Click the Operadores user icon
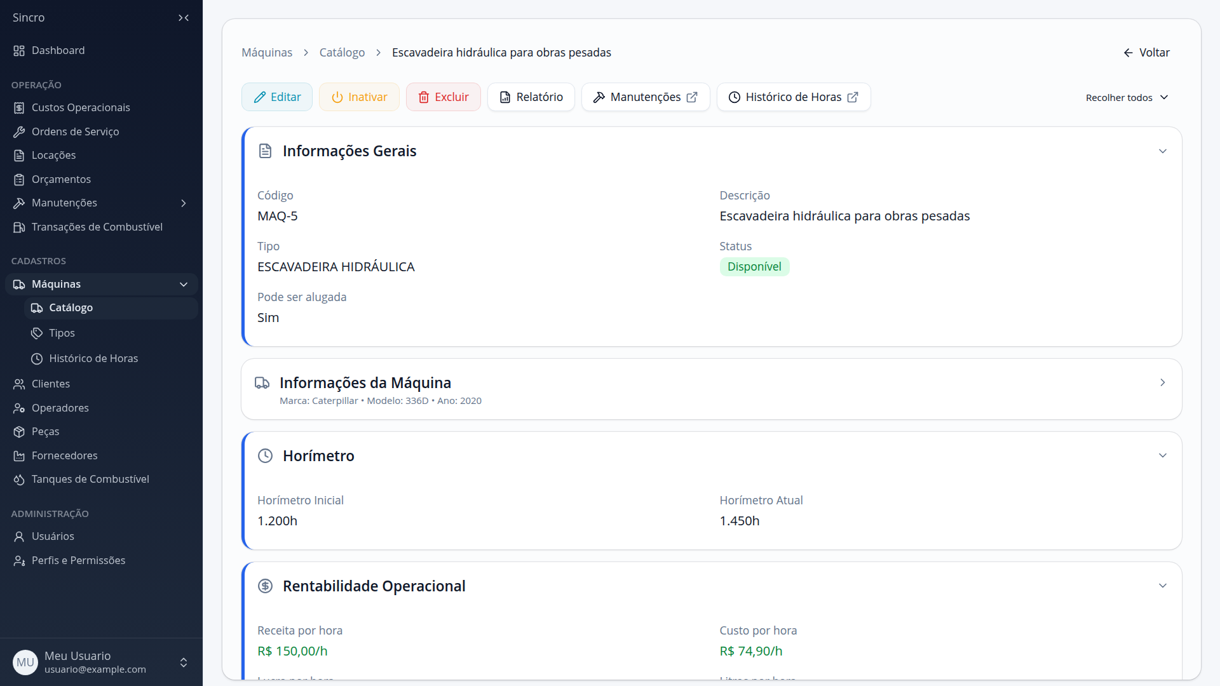The height and width of the screenshot is (686, 1220). [19, 408]
